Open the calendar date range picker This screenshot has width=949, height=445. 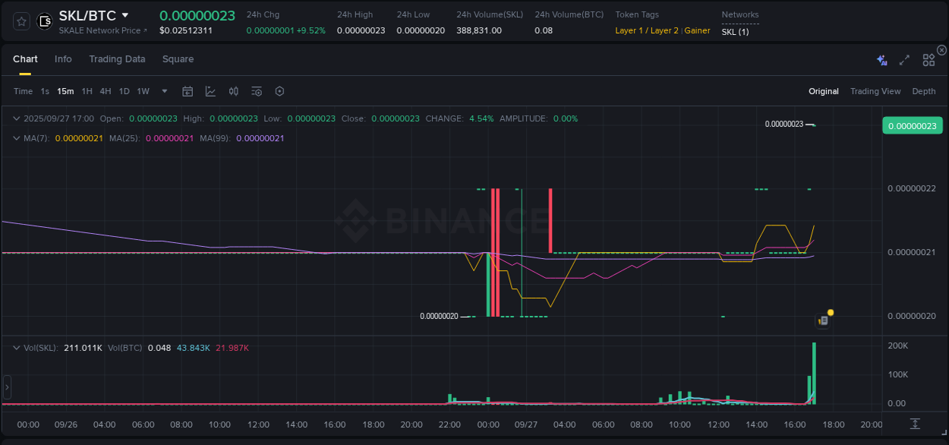point(188,91)
